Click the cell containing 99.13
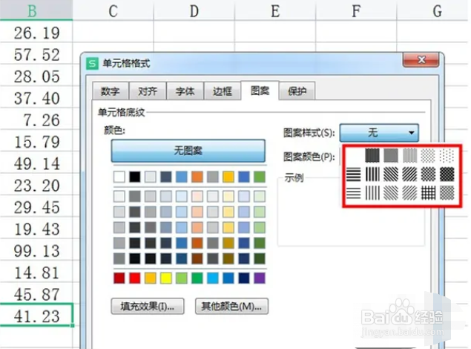This screenshot has width=471, height=349. [36, 249]
